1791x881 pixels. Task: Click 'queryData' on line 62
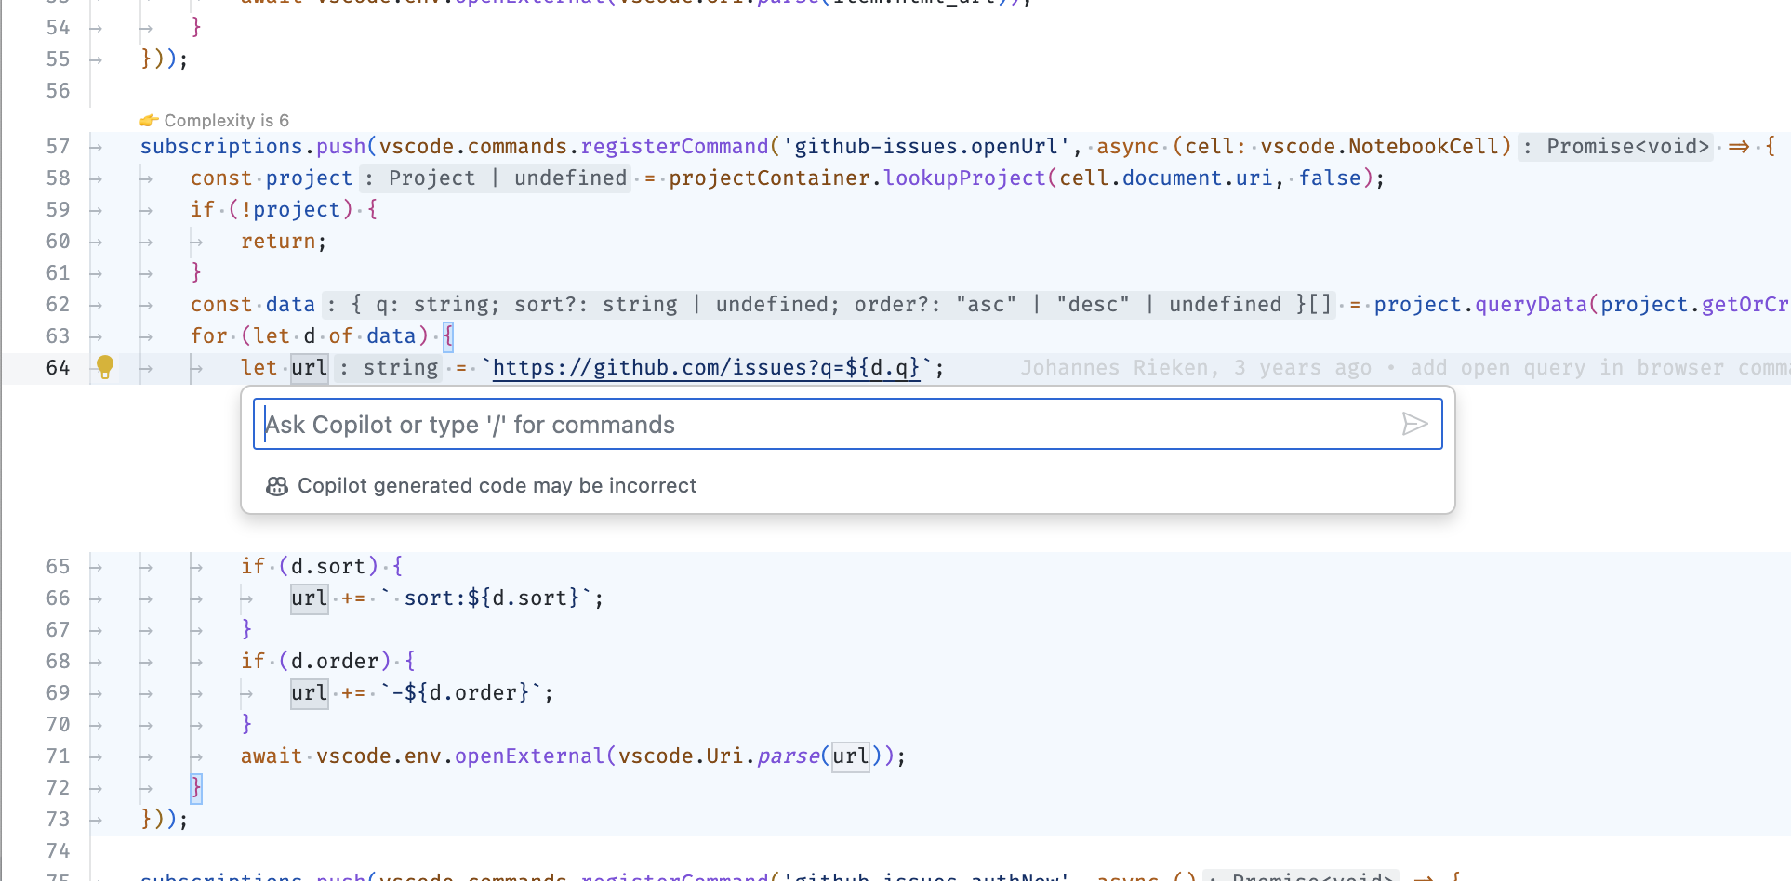(1530, 304)
